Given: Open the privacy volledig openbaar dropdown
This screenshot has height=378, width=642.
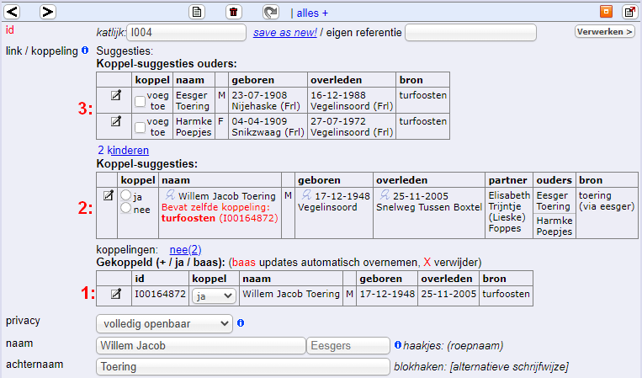Looking at the screenshot, I should pos(164,323).
